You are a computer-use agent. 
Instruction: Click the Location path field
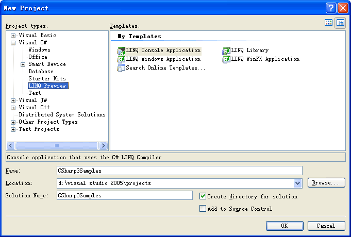click(175, 183)
